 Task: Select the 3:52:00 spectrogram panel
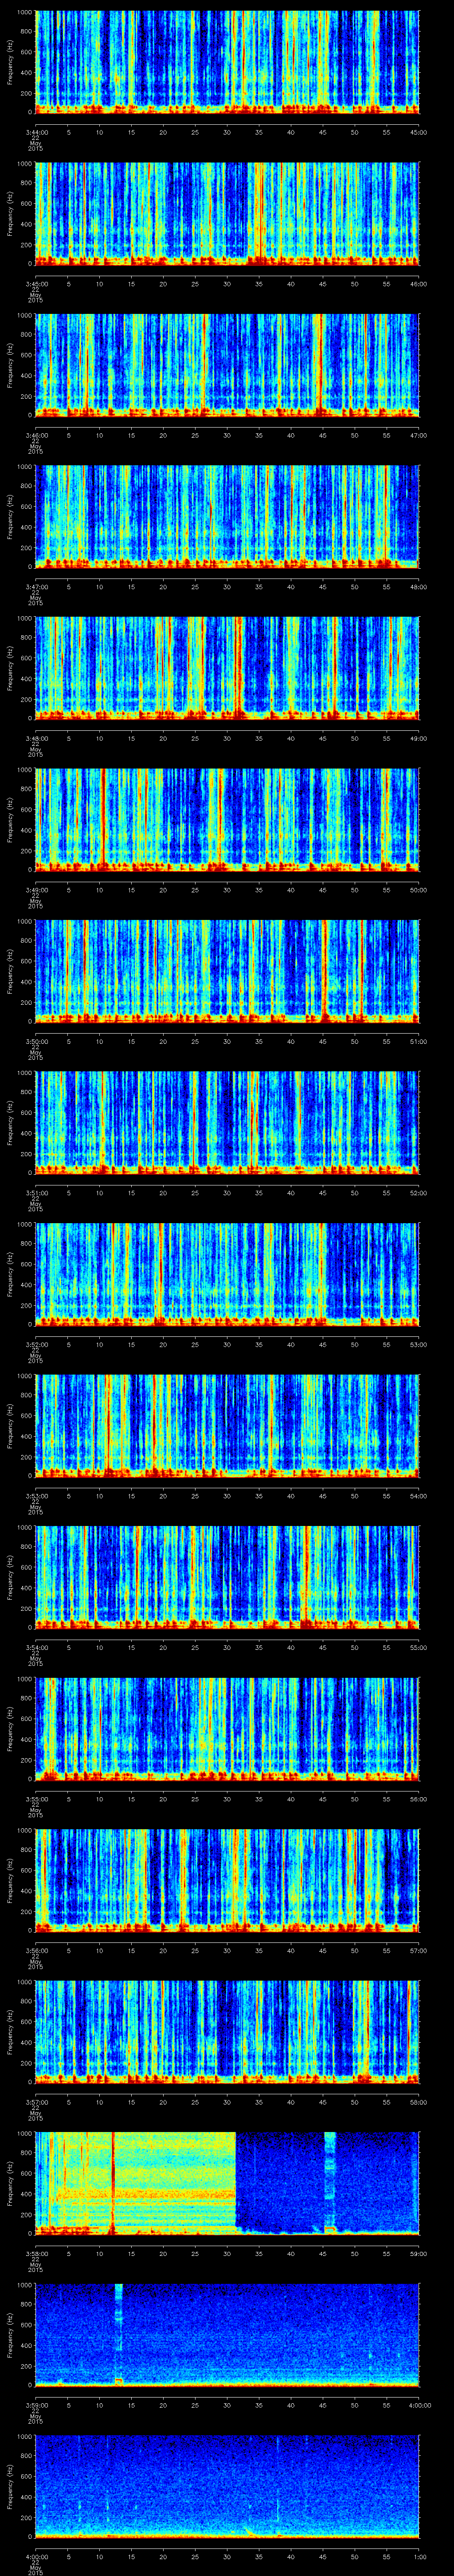click(x=227, y=1273)
